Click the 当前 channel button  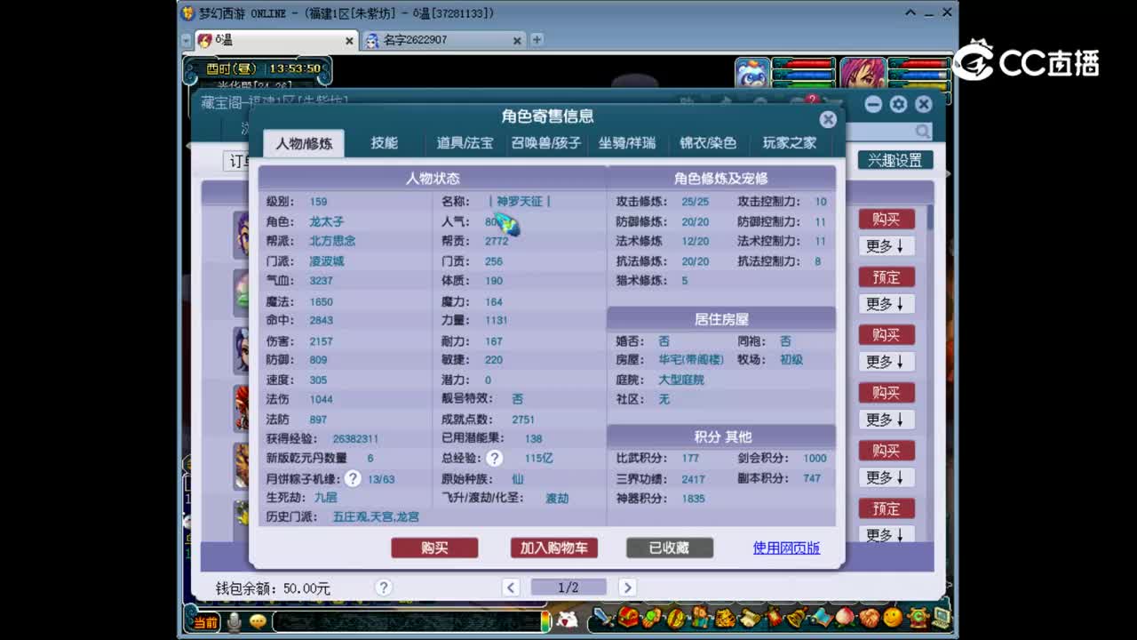click(x=205, y=622)
